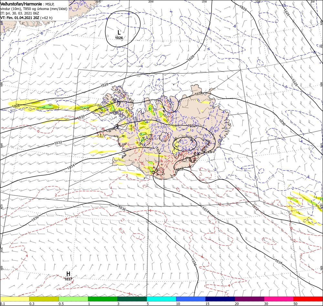This screenshot has width=323, height=306.
Task: Click the 'VT: Fim. 01.04.2021 20Z' valid time
Action: tap(20, 18)
